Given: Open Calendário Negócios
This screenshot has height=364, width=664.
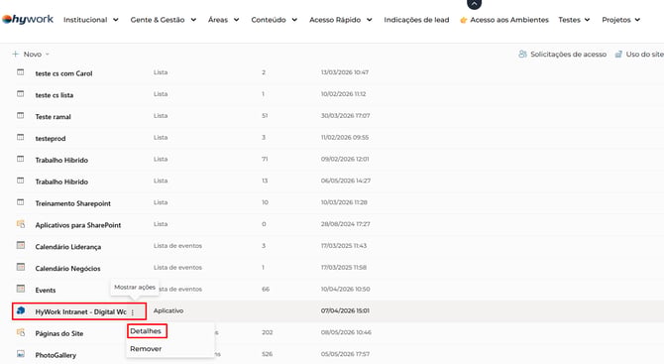Looking at the screenshot, I should pos(67,268).
